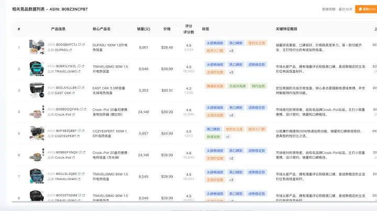The width and height of the screenshot is (377, 211).
Task: Click the 9,901 sales cell
Action: pos(143,47)
